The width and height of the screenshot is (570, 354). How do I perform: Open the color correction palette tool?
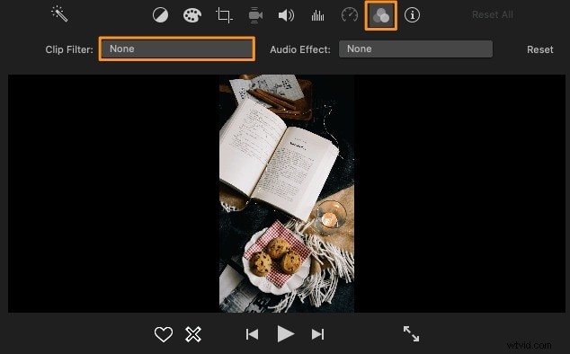coord(192,15)
